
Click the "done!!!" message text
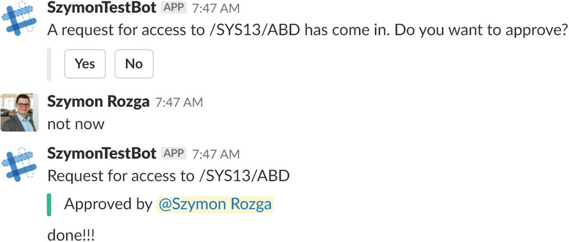coord(71,235)
